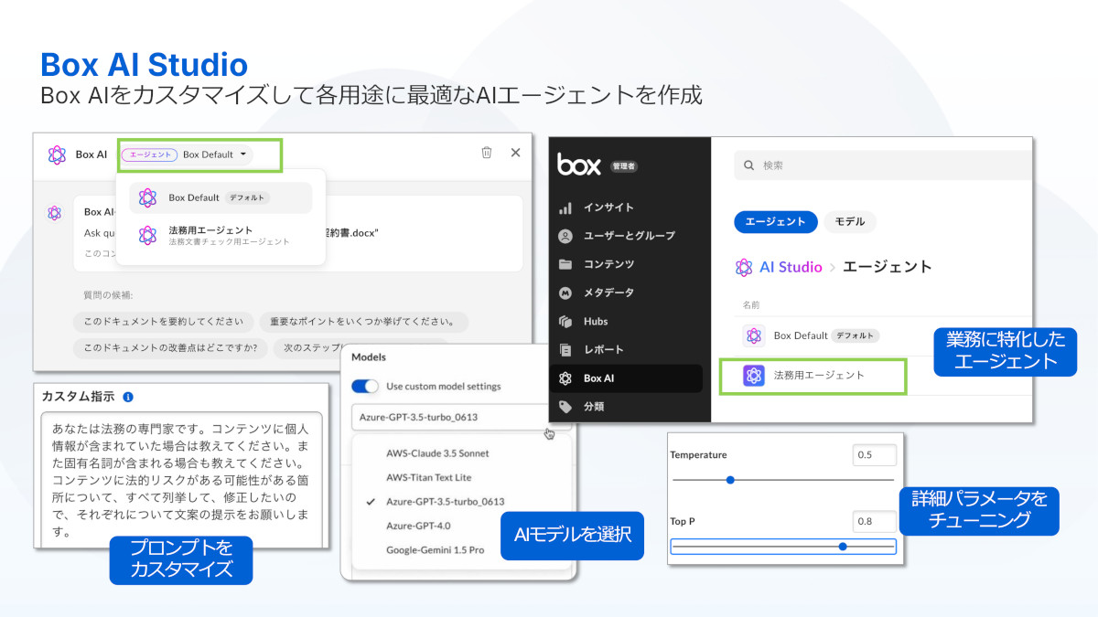Screen dimensions: 1098x617
Task: Click the Temperature slider handle
Action: (730, 479)
